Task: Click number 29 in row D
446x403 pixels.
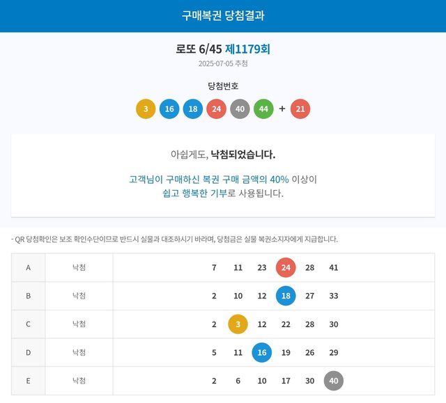Action: click(x=334, y=352)
